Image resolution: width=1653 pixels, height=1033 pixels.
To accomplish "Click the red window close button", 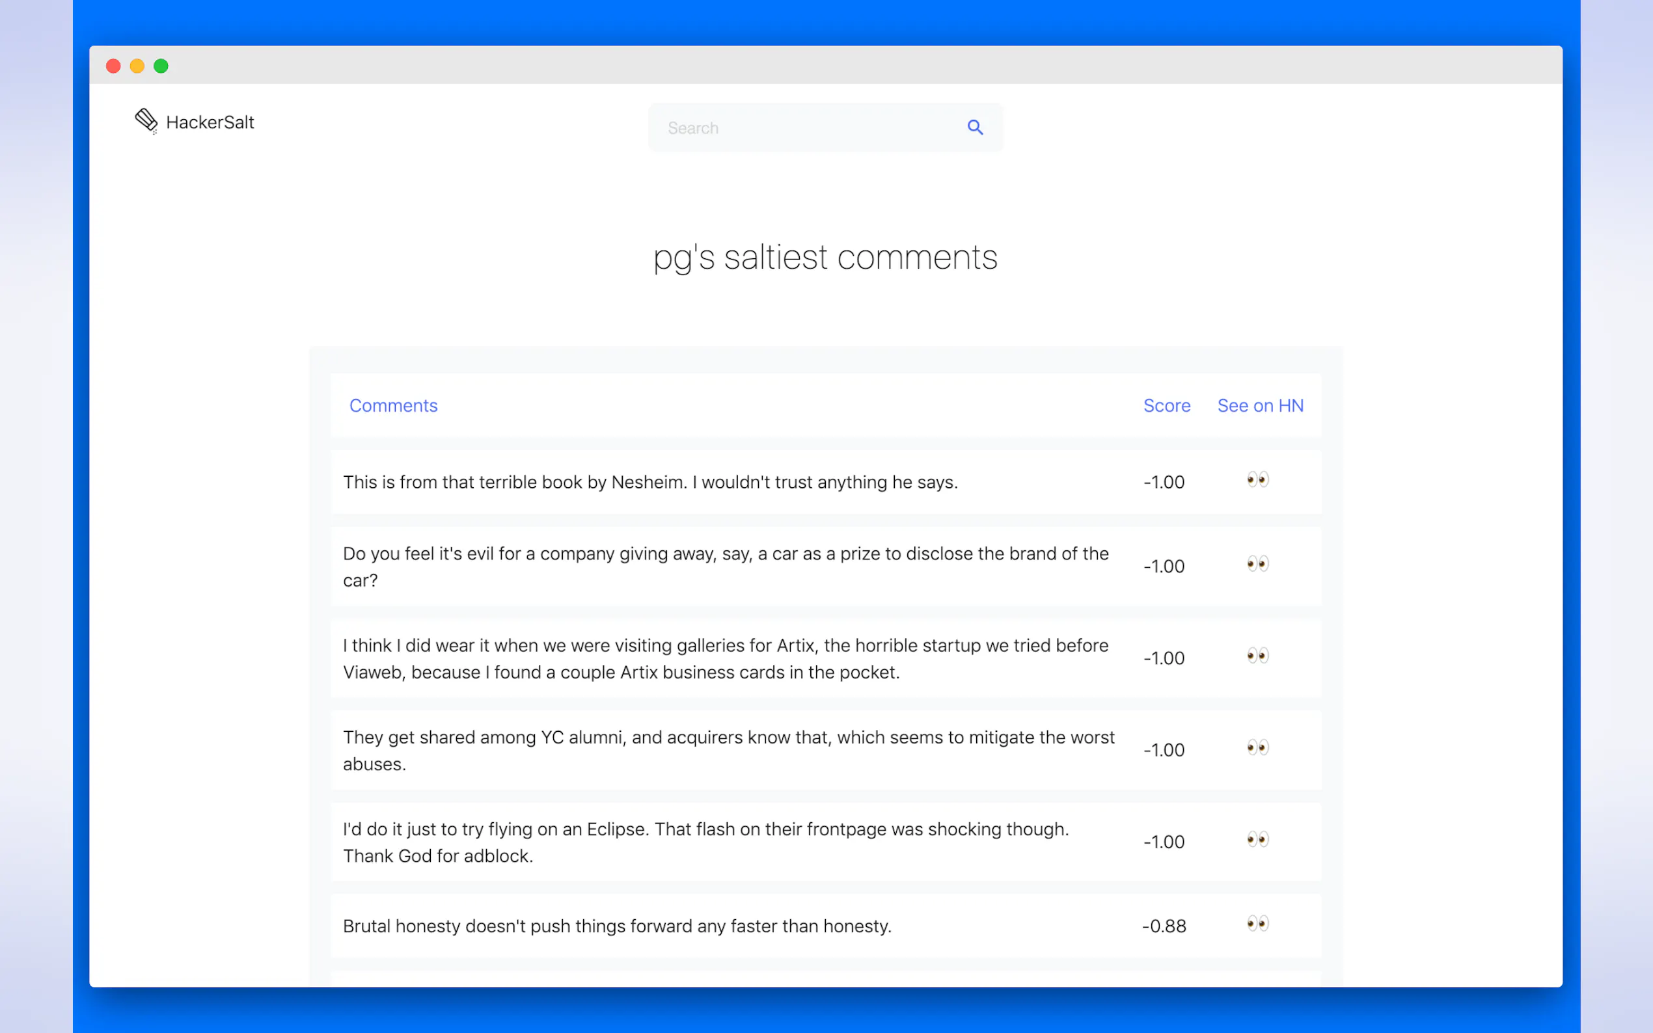I will point(113,66).
